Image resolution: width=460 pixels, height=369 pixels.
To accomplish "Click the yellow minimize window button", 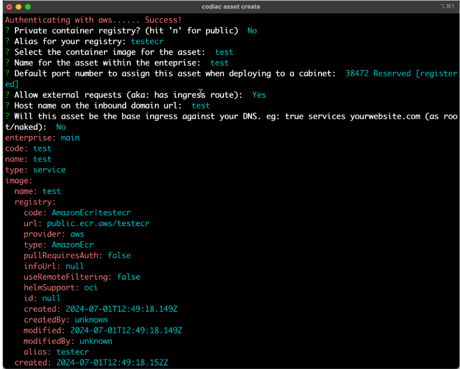I will click(19, 7).
